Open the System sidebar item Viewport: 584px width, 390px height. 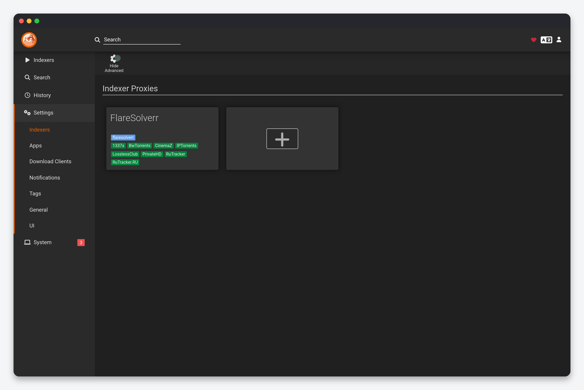(x=54, y=243)
